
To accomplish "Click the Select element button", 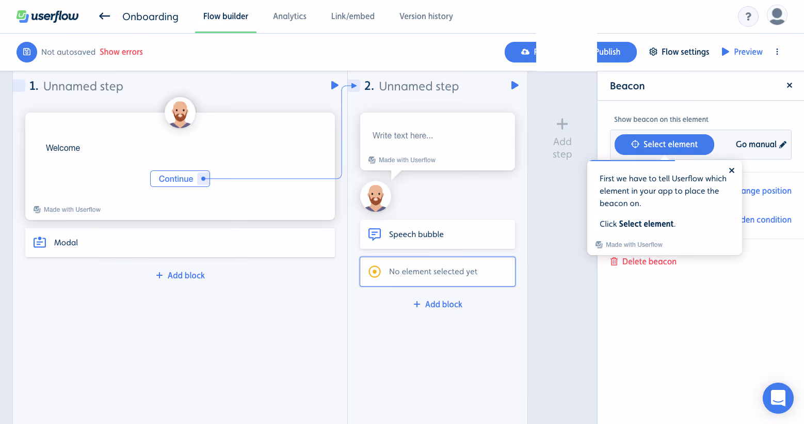I will 664,145.
